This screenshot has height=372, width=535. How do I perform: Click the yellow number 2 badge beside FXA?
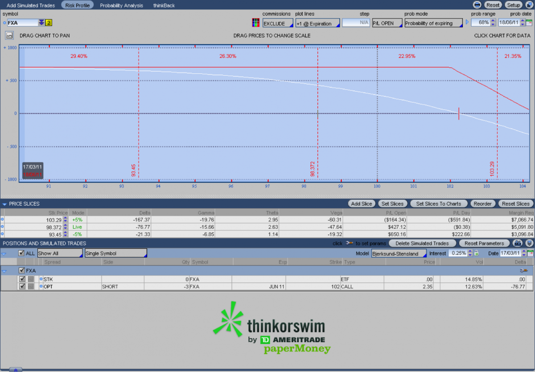49,23
